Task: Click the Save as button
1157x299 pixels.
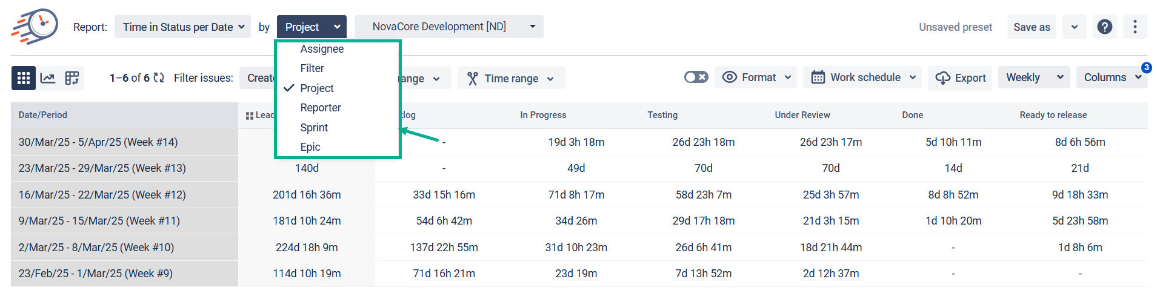Action: (1032, 27)
